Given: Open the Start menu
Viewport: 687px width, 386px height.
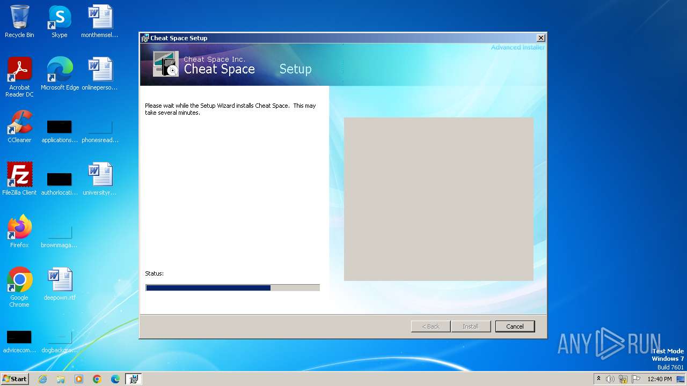Looking at the screenshot, I should [x=14, y=378].
